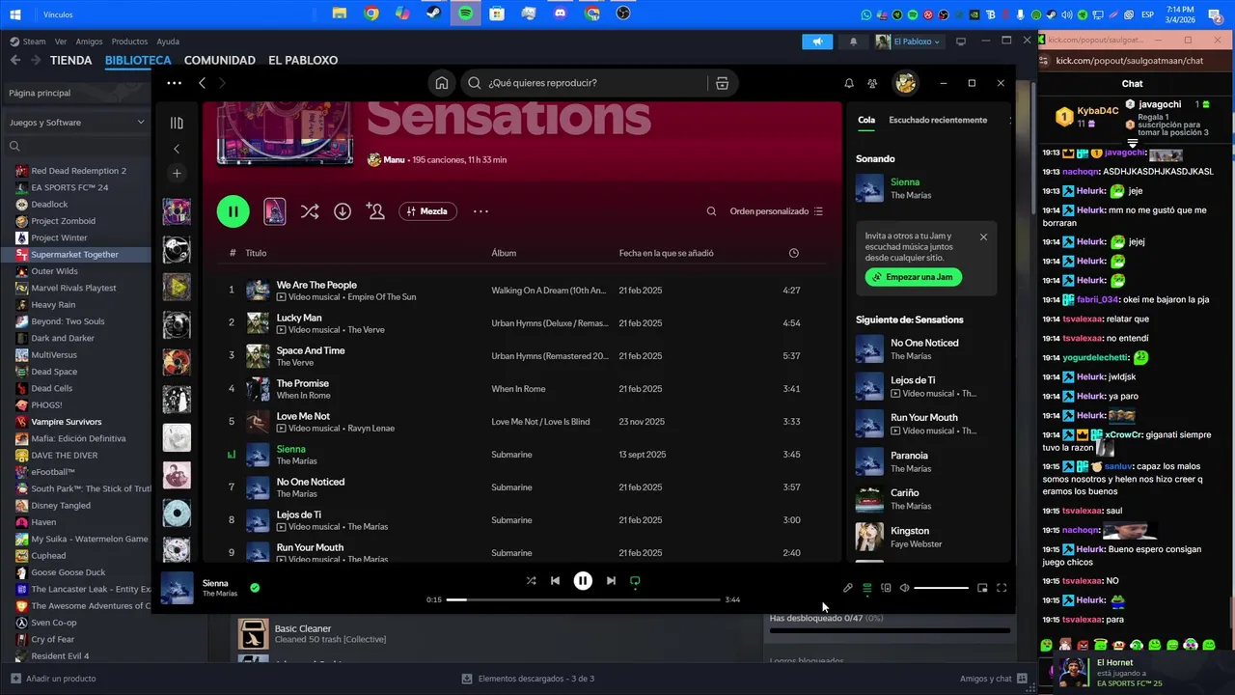Toggle repeat in the player bar

tap(635, 581)
